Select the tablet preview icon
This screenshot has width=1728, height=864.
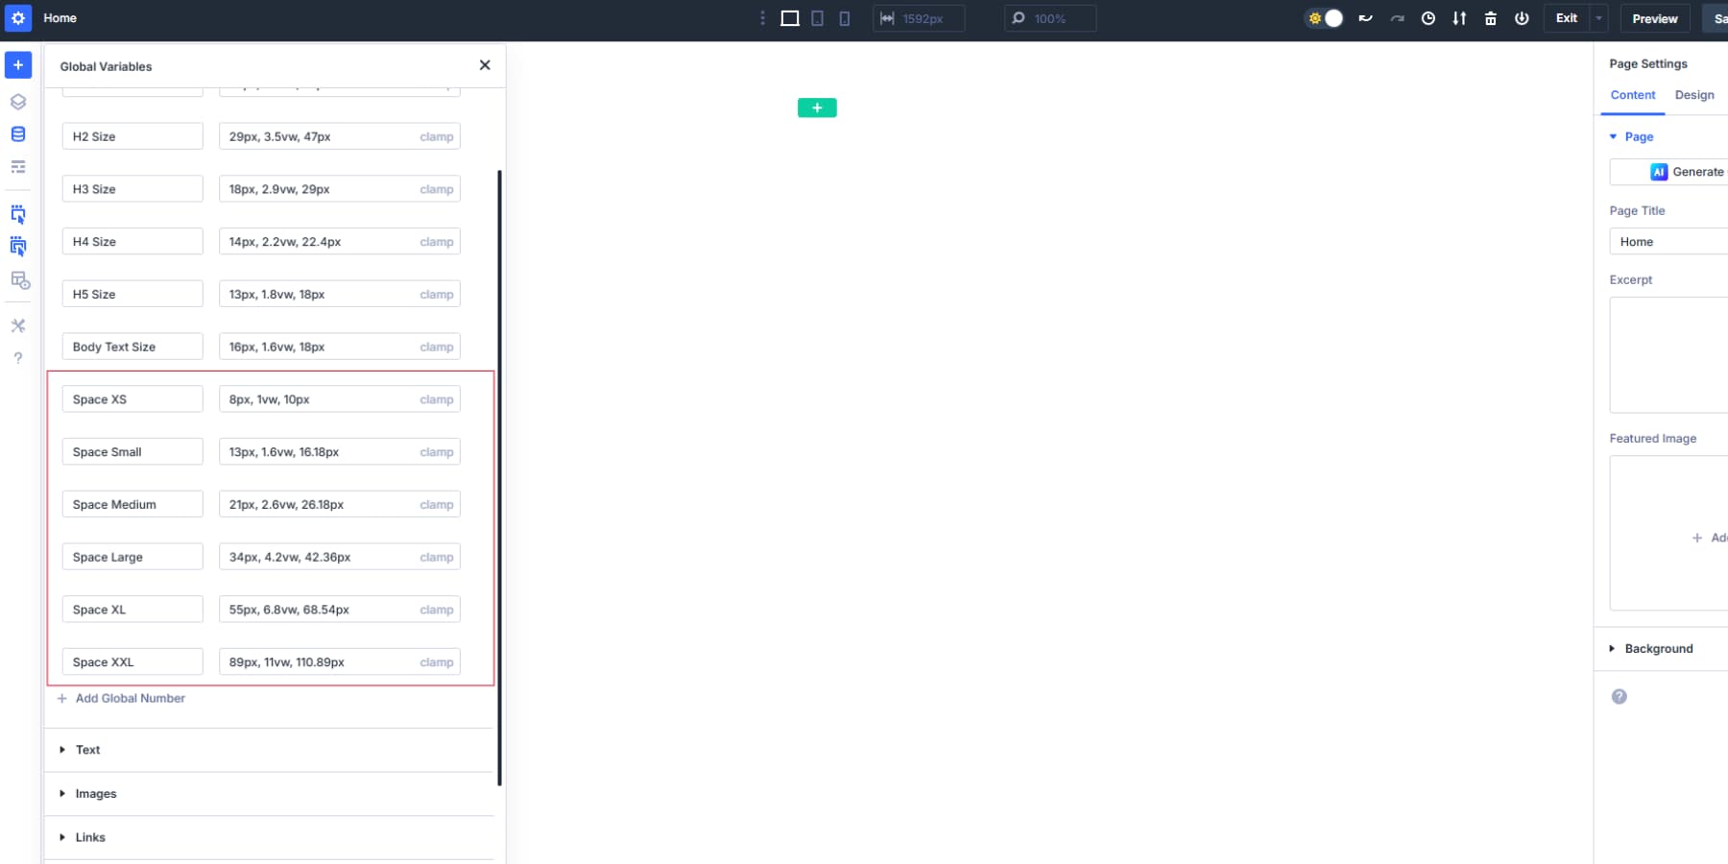(x=817, y=18)
